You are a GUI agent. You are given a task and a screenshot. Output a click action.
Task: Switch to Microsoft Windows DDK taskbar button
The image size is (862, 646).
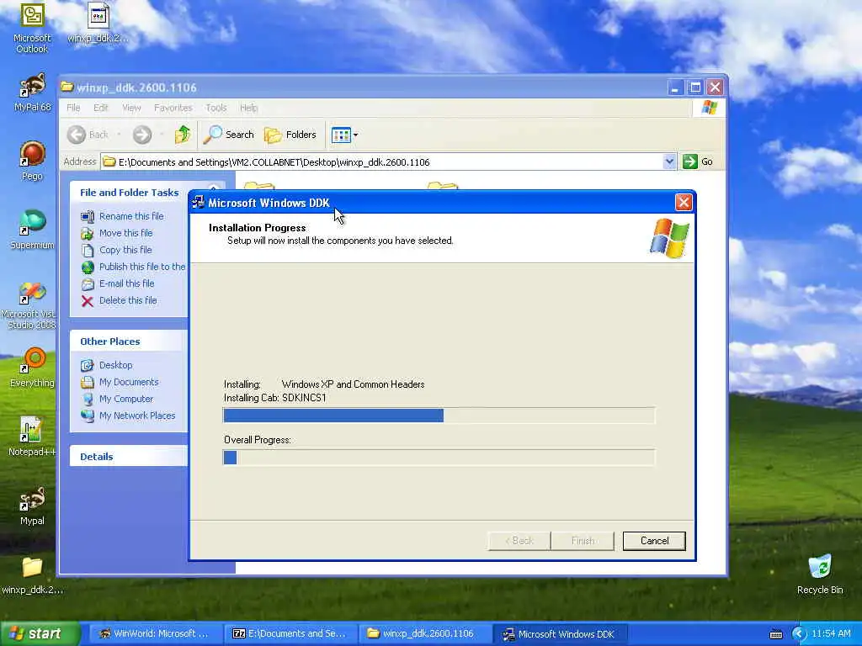click(x=560, y=633)
